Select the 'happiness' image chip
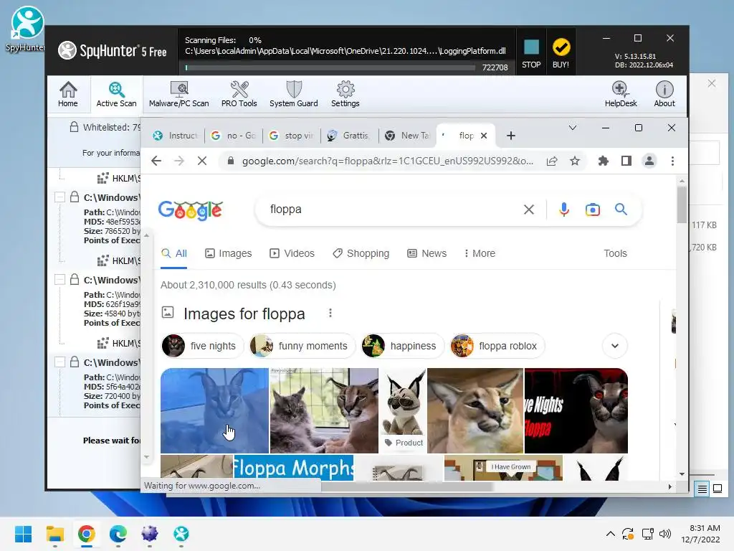This screenshot has width=734, height=551. pos(403,347)
